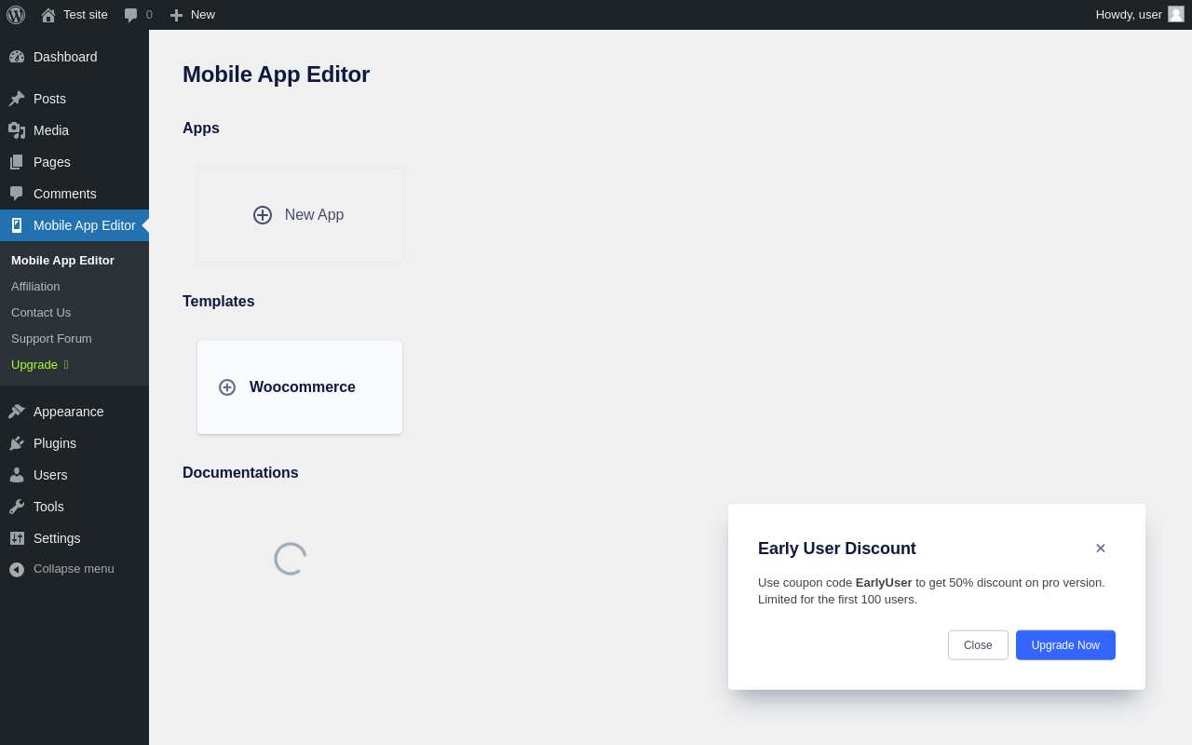Click the Posts pin icon
Screen dimensions: 1192x745
[17, 99]
